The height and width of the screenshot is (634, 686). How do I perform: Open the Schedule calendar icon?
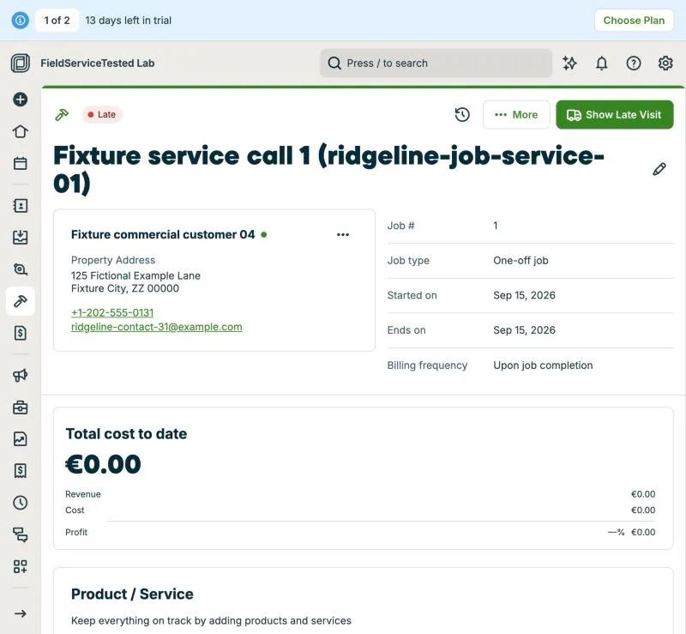pos(20,163)
